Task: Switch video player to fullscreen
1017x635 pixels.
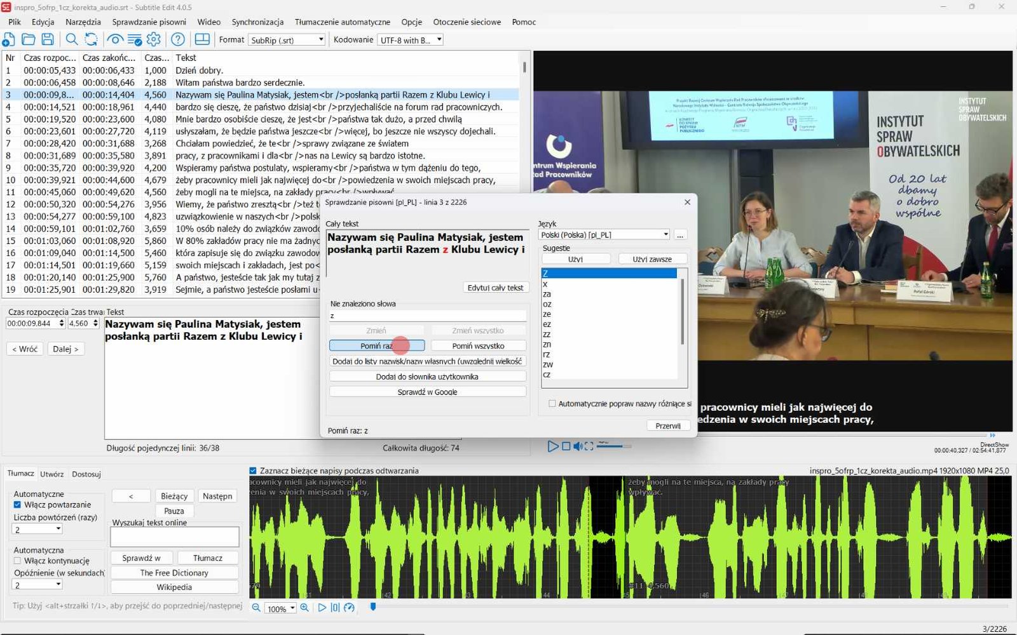Action: (x=589, y=446)
